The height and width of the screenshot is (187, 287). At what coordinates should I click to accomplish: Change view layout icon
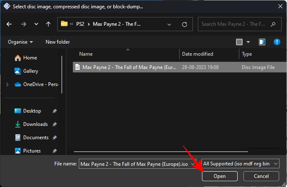tap(239, 42)
